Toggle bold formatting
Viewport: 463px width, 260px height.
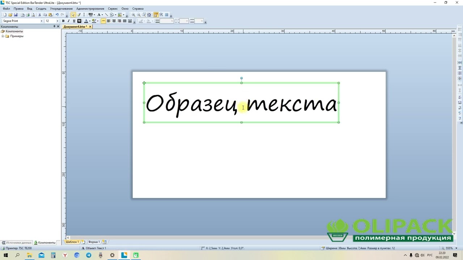pos(63,21)
